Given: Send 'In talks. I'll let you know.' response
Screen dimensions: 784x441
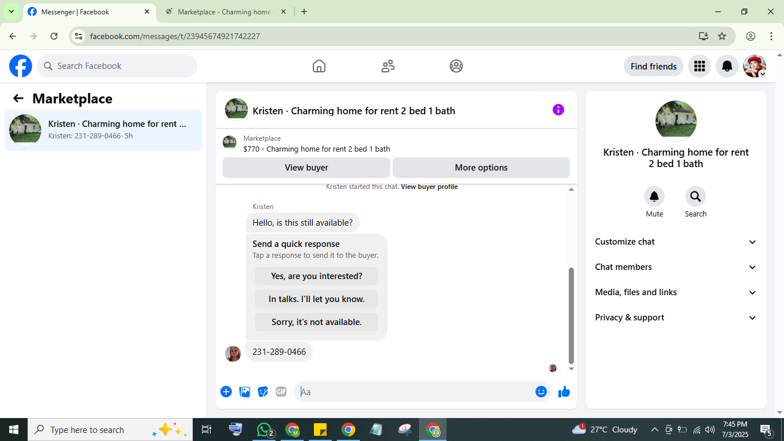Looking at the screenshot, I should pyautogui.click(x=317, y=299).
